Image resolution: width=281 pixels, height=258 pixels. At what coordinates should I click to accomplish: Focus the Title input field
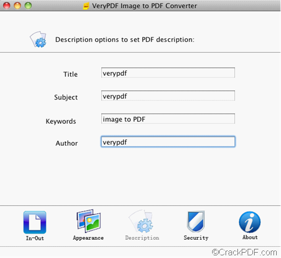coord(168,73)
